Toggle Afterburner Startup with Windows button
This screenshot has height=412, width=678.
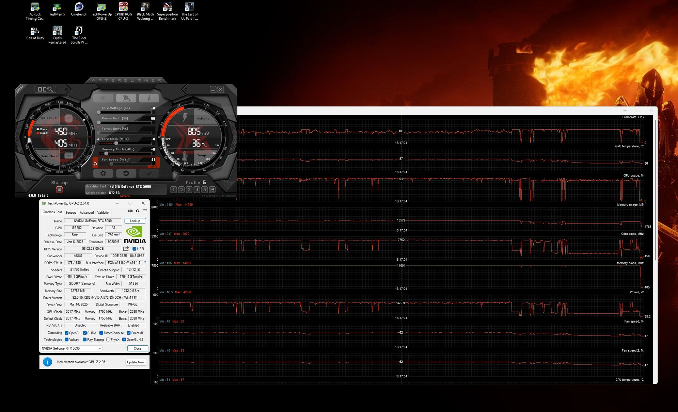click(x=59, y=189)
